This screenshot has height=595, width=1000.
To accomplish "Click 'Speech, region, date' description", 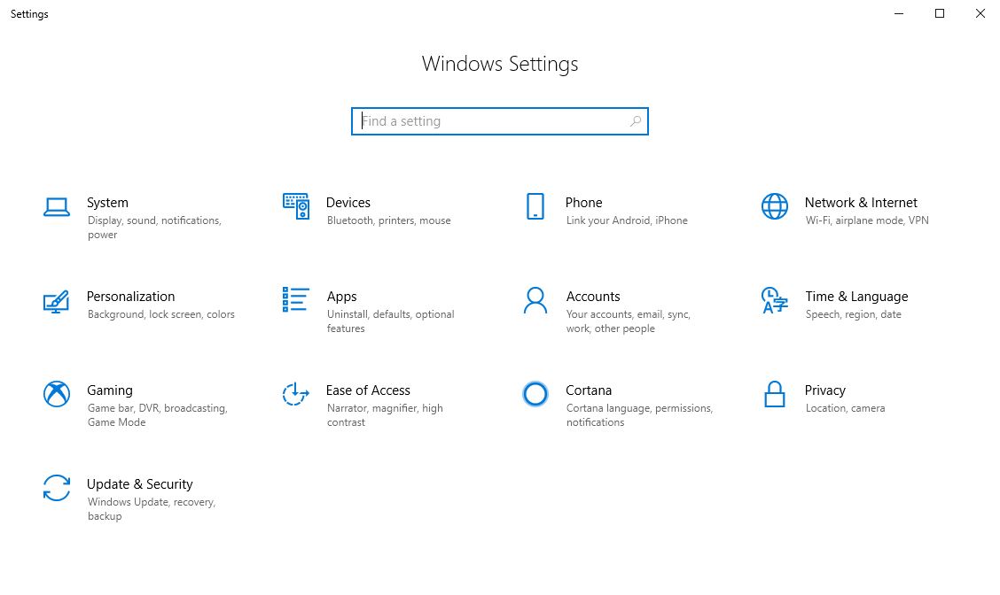I will click(x=854, y=314).
